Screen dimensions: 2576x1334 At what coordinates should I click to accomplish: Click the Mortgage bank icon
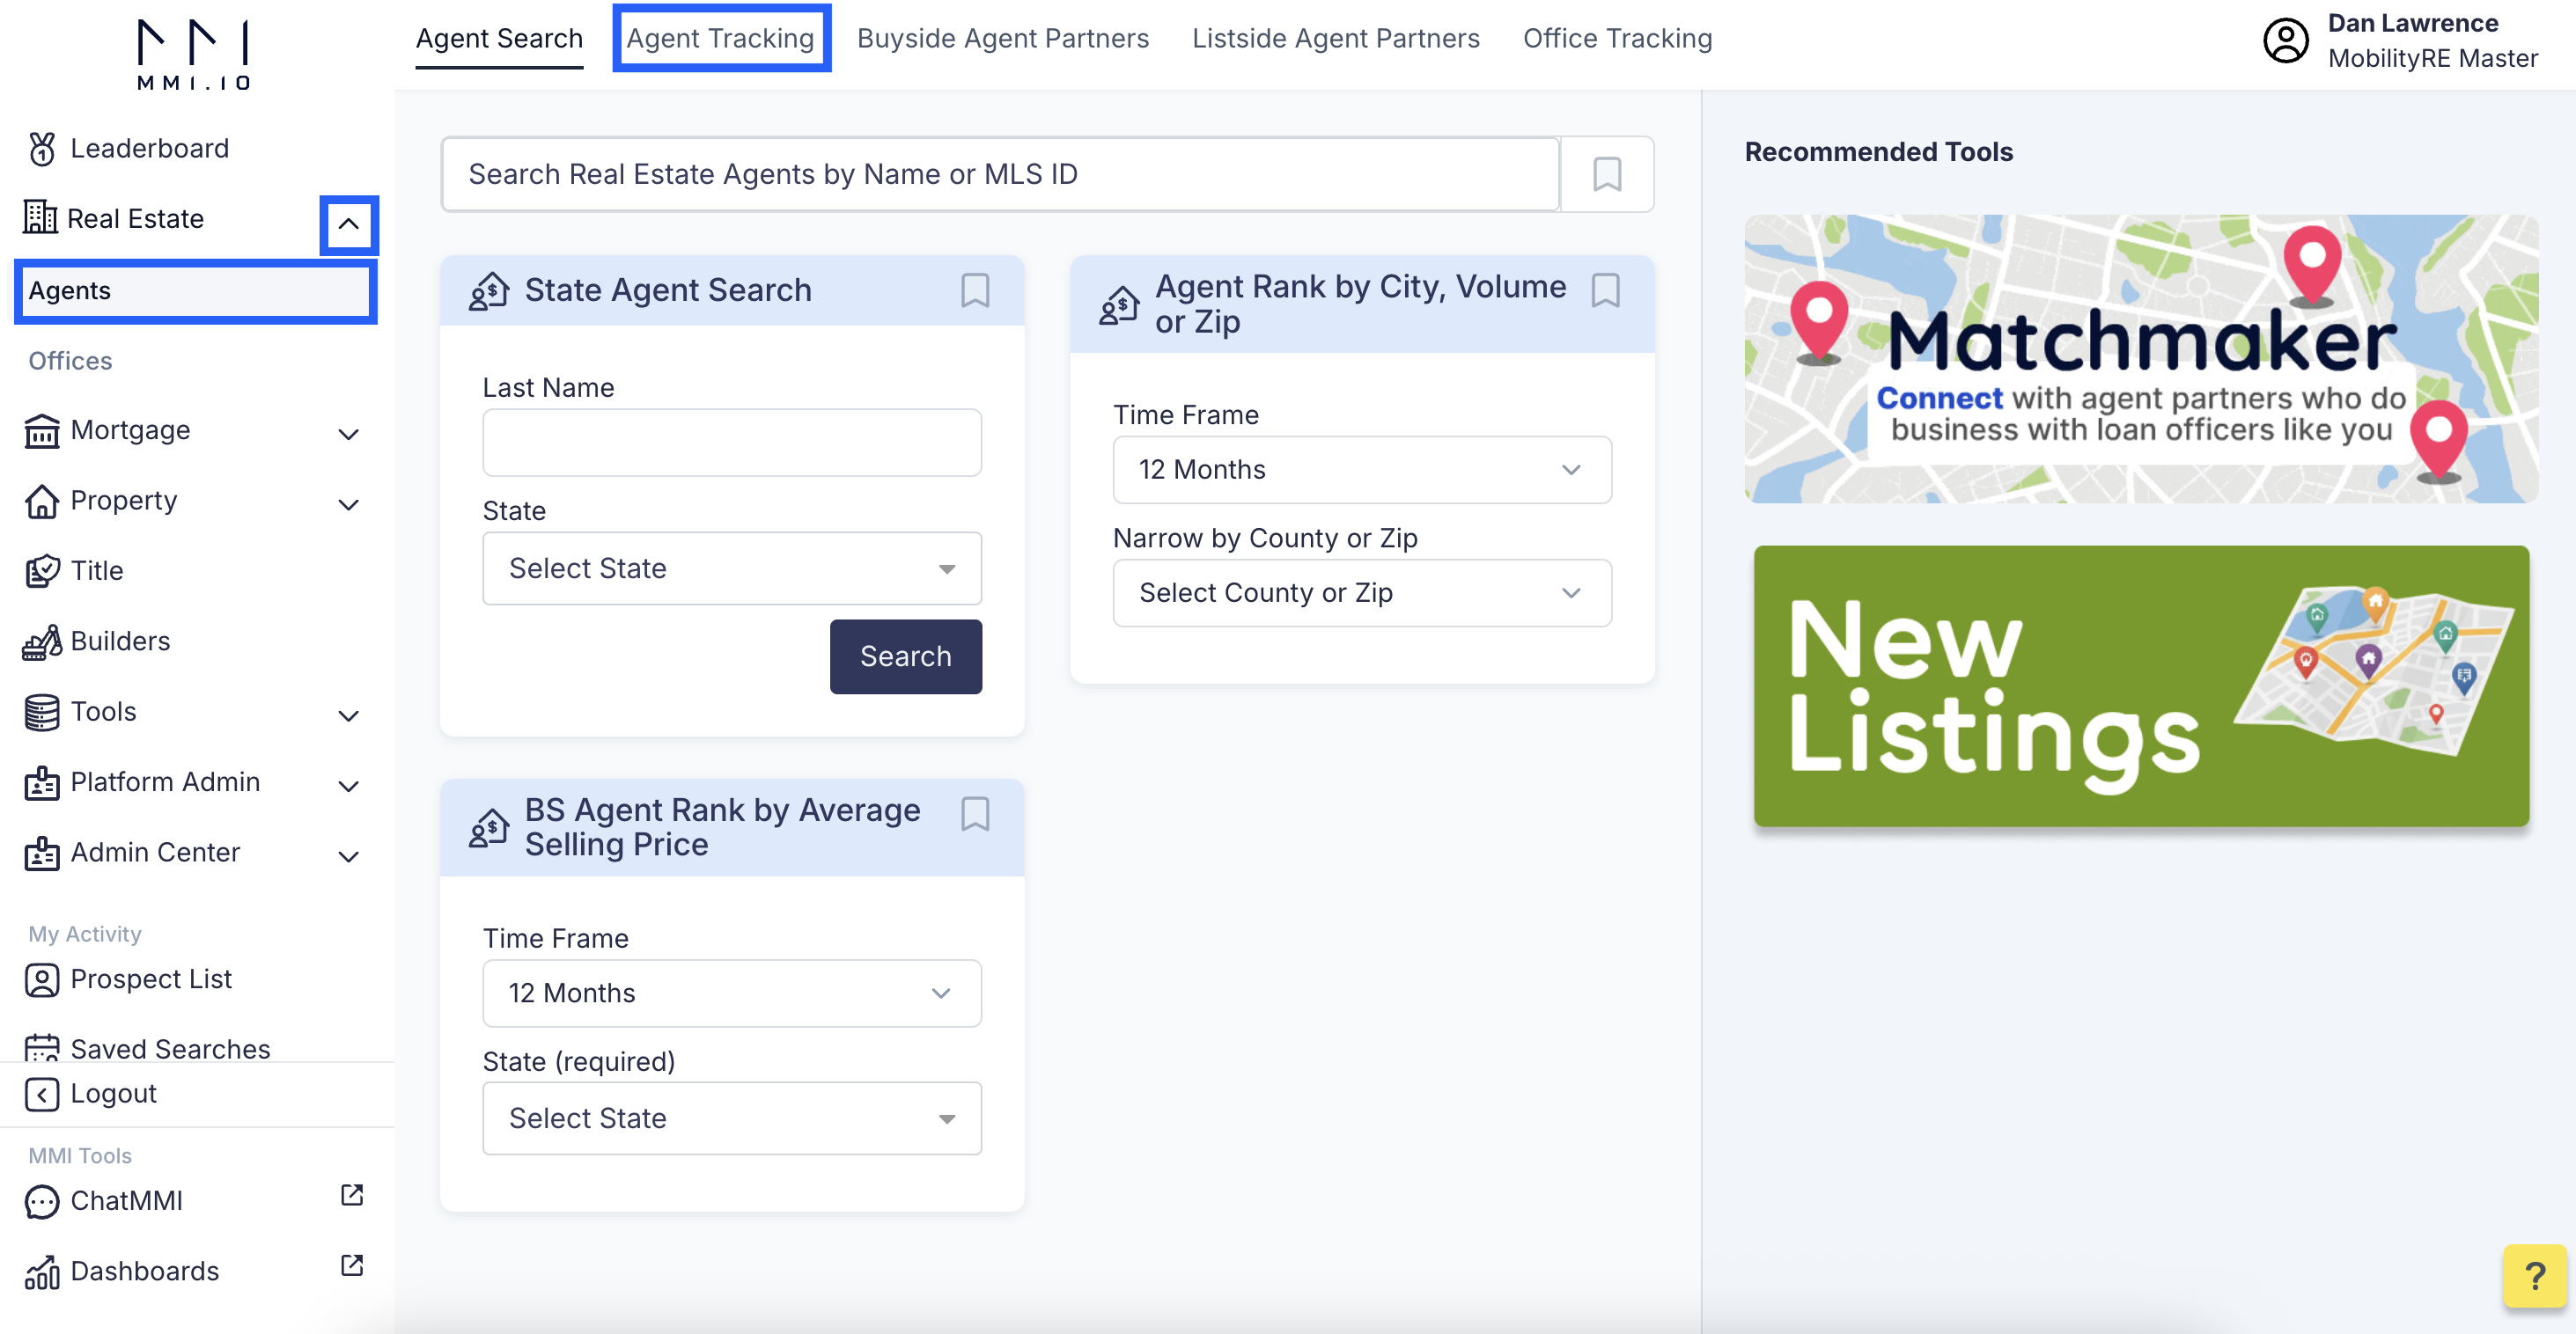click(41, 430)
